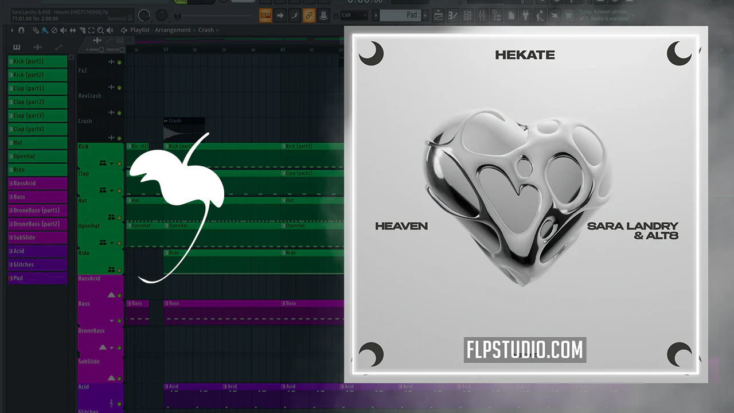This screenshot has width=734, height=413.
Task: Click bar 61 on the timeline ruler
Action: [x=283, y=50]
